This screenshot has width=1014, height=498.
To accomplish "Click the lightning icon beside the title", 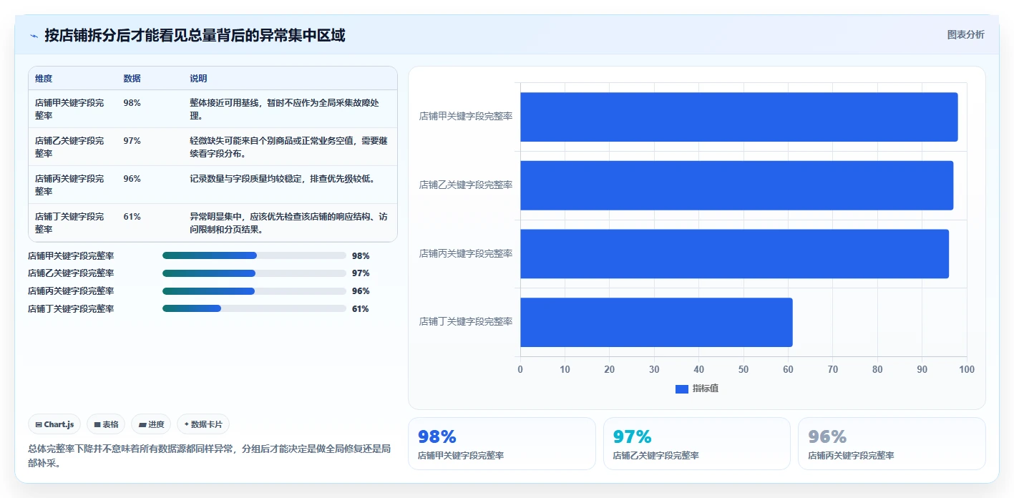I will click(34, 36).
